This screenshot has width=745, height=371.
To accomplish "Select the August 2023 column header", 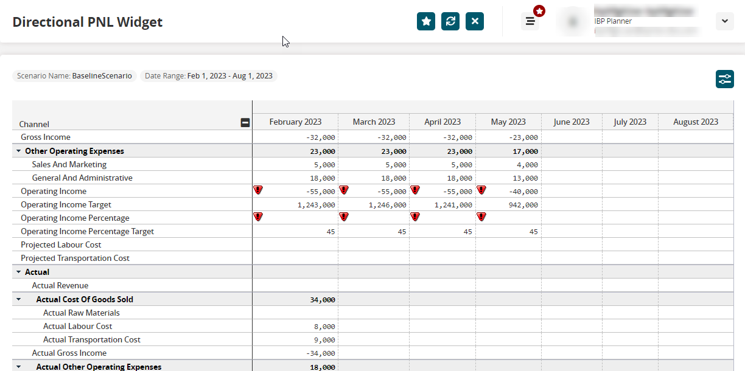I will point(696,122).
